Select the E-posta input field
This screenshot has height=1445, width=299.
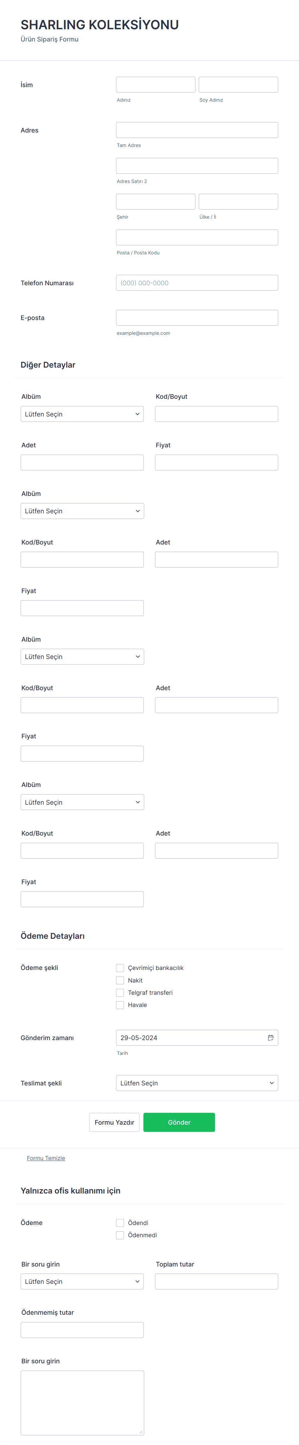(x=197, y=317)
